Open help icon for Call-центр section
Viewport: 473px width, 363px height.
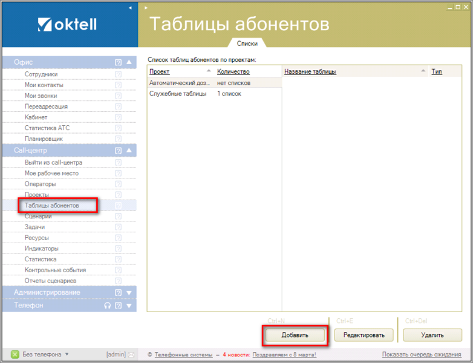click(x=119, y=151)
